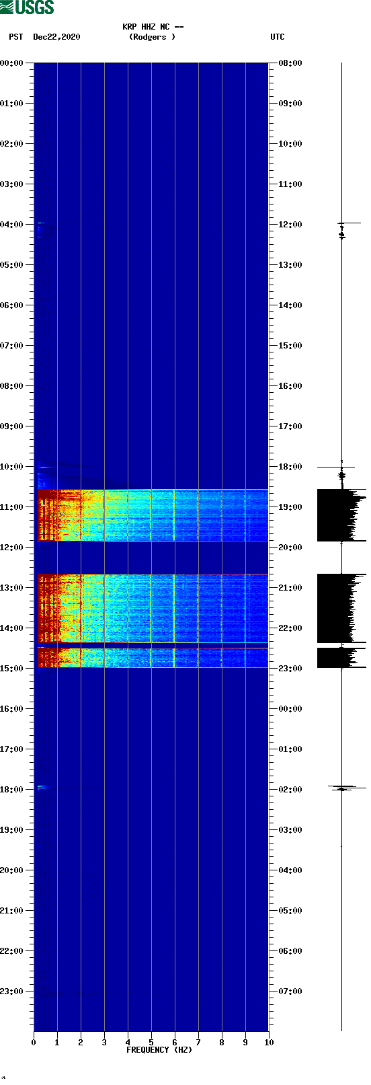Viewport: 371px width, 1085px height.
Task: Click the 7 Hz frequency tick label
Action: coord(198,1043)
